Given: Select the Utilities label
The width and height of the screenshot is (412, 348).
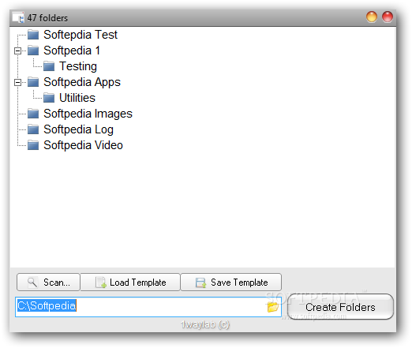Looking at the screenshot, I should [77, 98].
